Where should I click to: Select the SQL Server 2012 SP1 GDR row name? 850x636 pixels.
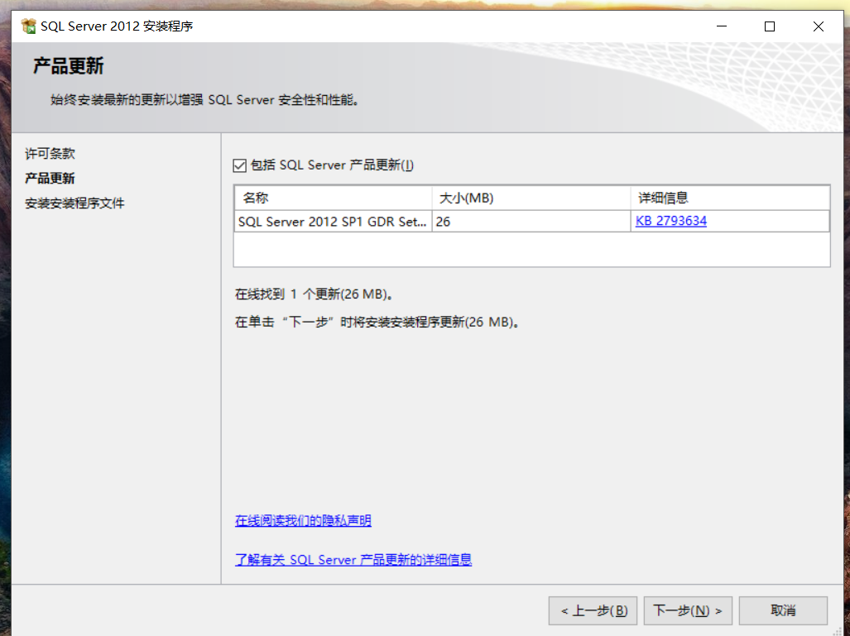pos(332,222)
